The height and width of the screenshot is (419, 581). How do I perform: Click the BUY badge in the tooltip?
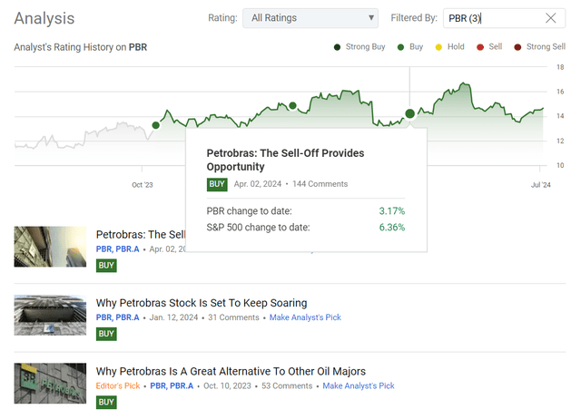click(217, 184)
